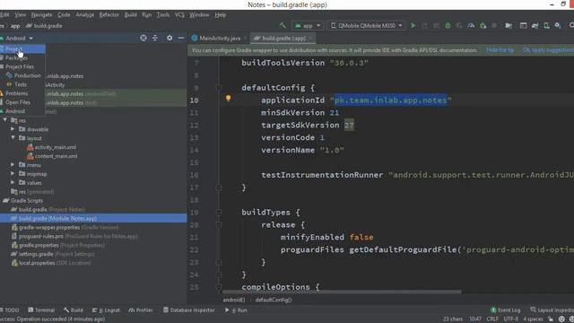This screenshot has width=574, height=323.
Task: Expand the values folder
Action: 13,182
